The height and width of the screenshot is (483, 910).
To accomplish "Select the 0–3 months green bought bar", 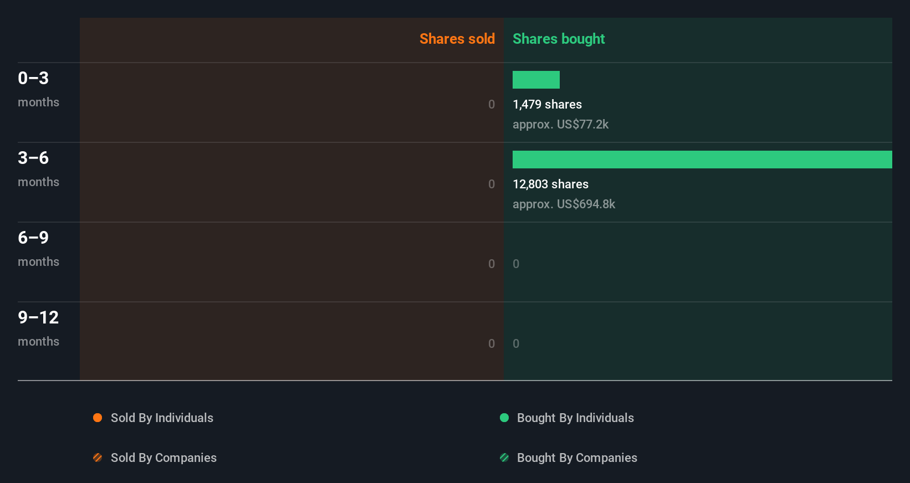I will [x=536, y=80].
